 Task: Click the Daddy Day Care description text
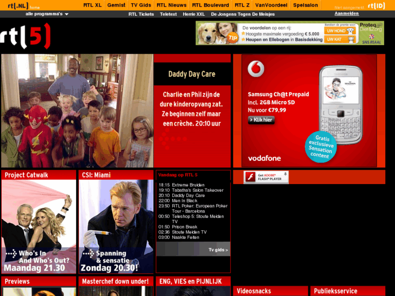click(191, 109)
